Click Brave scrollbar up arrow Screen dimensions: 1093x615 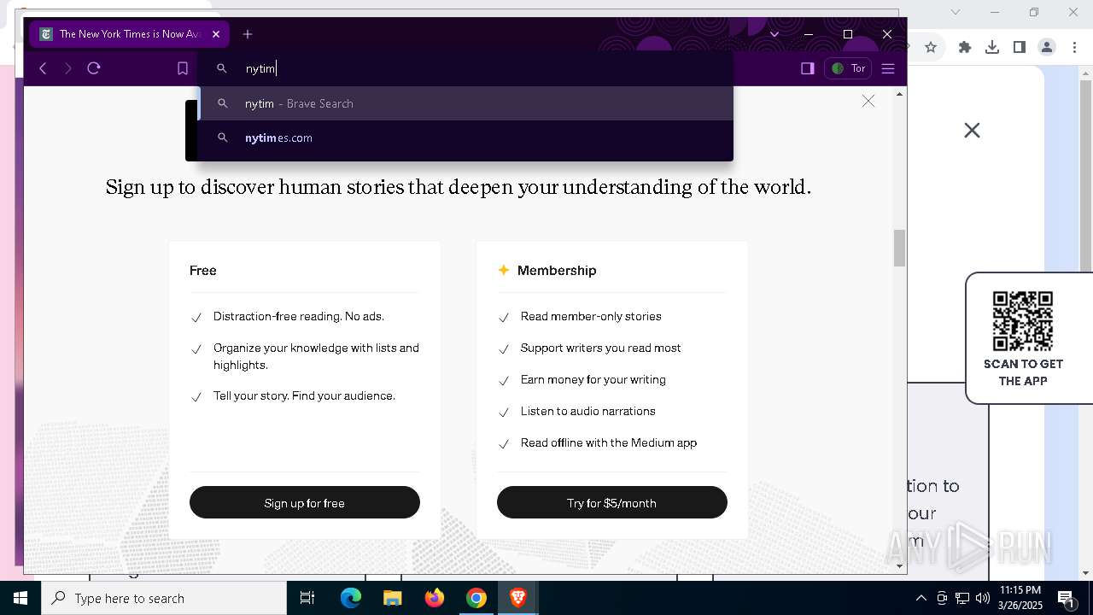[x=899, y=94]
